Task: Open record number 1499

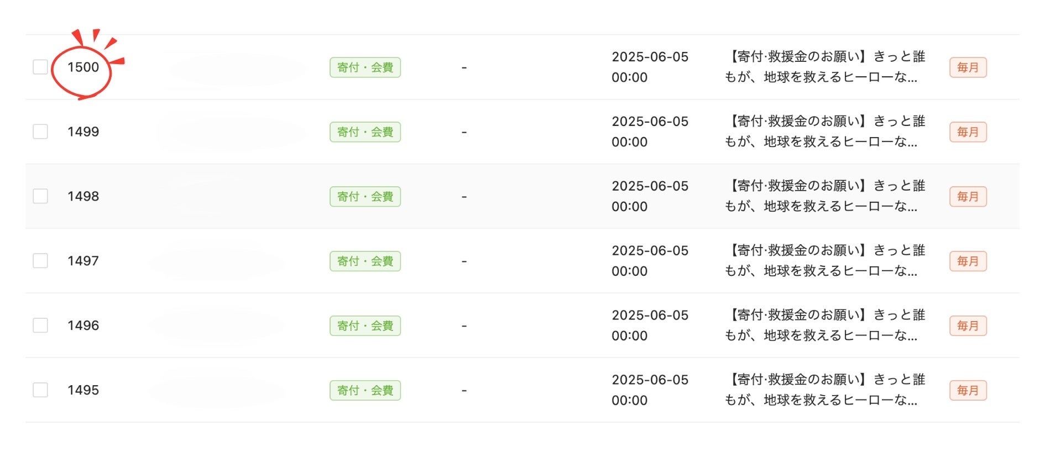Action: 83,132
